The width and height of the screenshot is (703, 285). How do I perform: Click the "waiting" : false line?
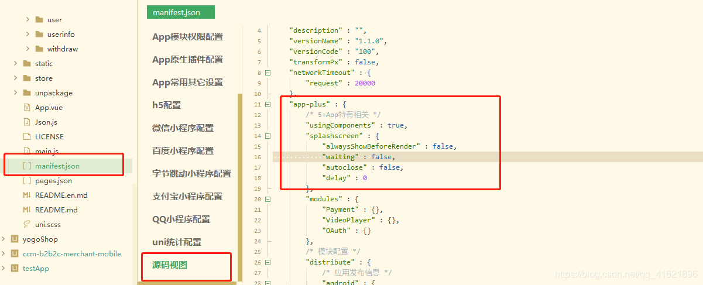pyautogui.click(x=359, y=157)
